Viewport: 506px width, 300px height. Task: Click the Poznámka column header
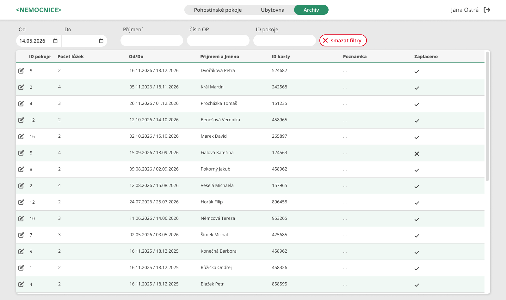(x=355, y=57)
